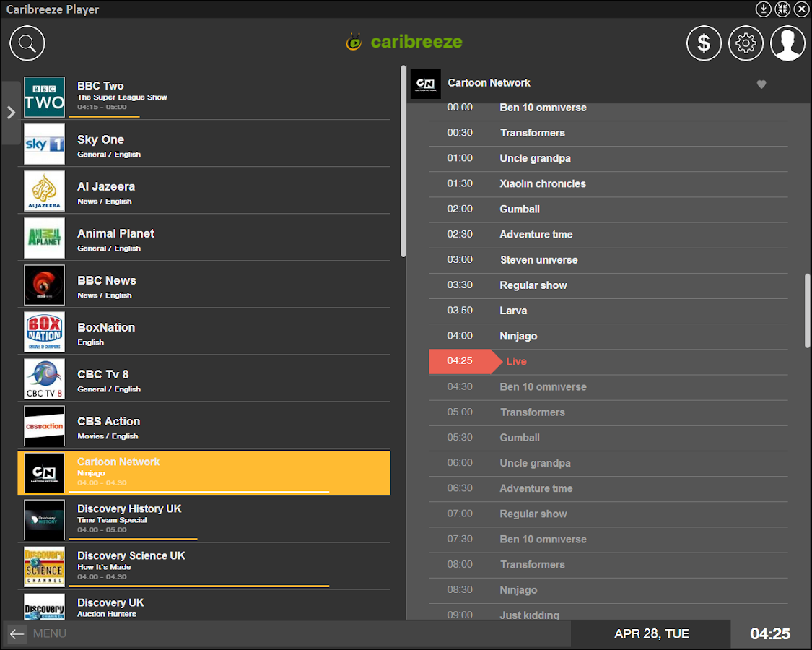This screenshot has width=812, height=650.
Task: Click the back arrow next to MENU
Action: pos(17,633)
